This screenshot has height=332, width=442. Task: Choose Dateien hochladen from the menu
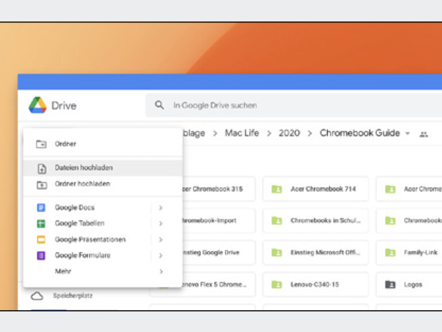(x=103, y=168)
